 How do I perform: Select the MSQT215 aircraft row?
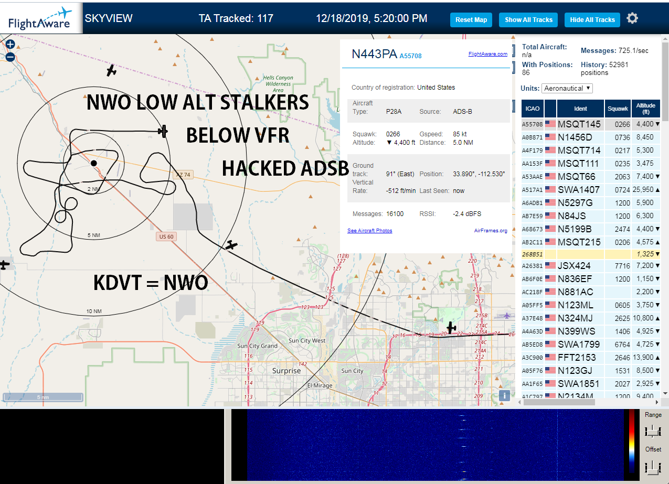[x=591, y=242]
